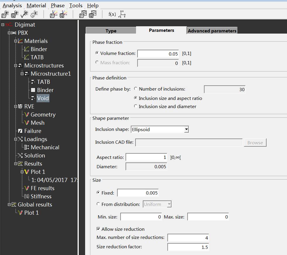Click the Solution node icon
The width and height of the screenshot is (287, 255).
20,156
